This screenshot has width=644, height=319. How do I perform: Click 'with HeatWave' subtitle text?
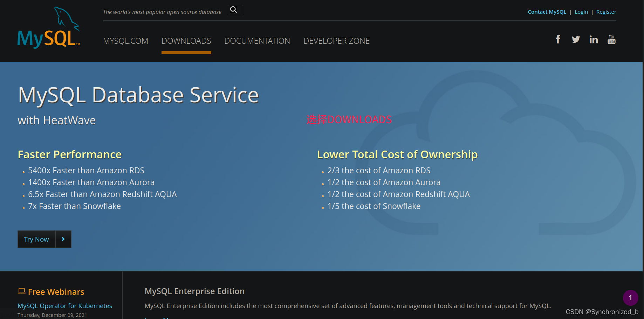click(57, 120)
